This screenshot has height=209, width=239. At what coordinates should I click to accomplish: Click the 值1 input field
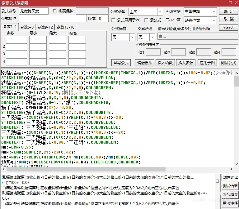[153, 52]
